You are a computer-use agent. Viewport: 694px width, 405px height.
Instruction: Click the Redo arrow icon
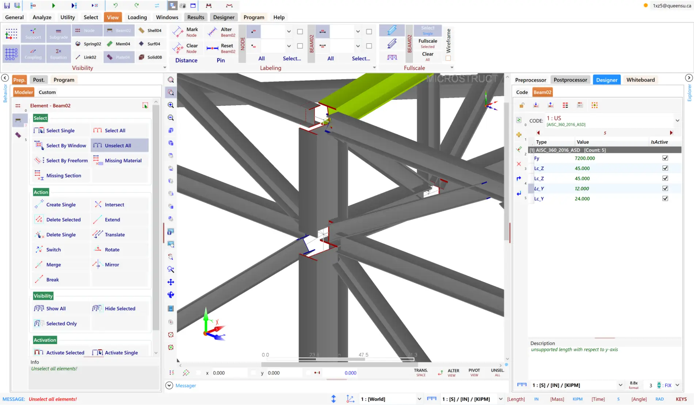click(x=136, y=5)
